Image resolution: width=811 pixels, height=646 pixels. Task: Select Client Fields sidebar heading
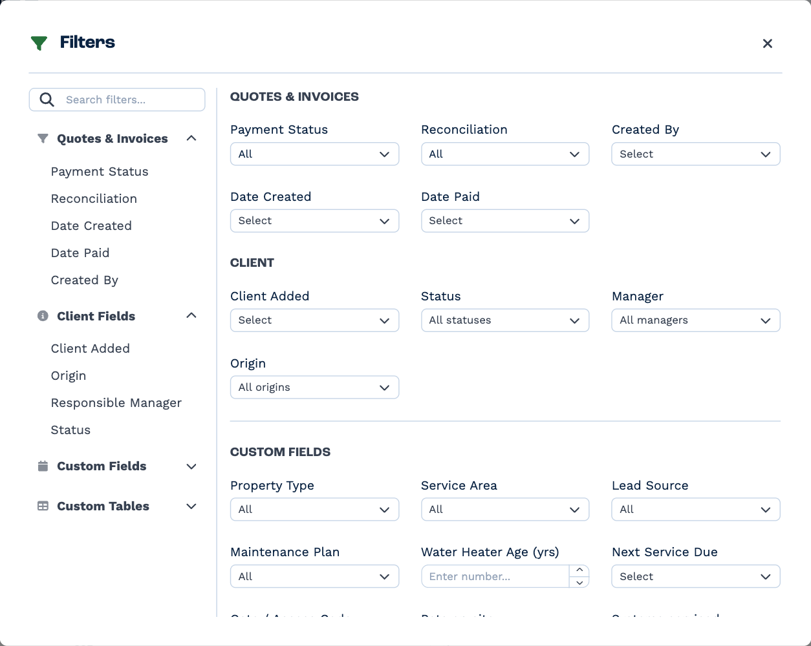click(96, 316)
